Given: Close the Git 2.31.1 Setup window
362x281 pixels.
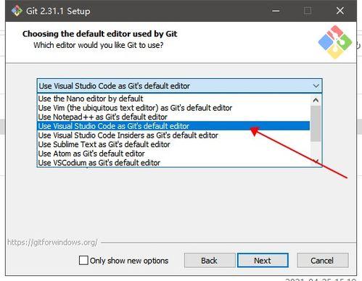Looking at the screenshot, I should (340, 11).
